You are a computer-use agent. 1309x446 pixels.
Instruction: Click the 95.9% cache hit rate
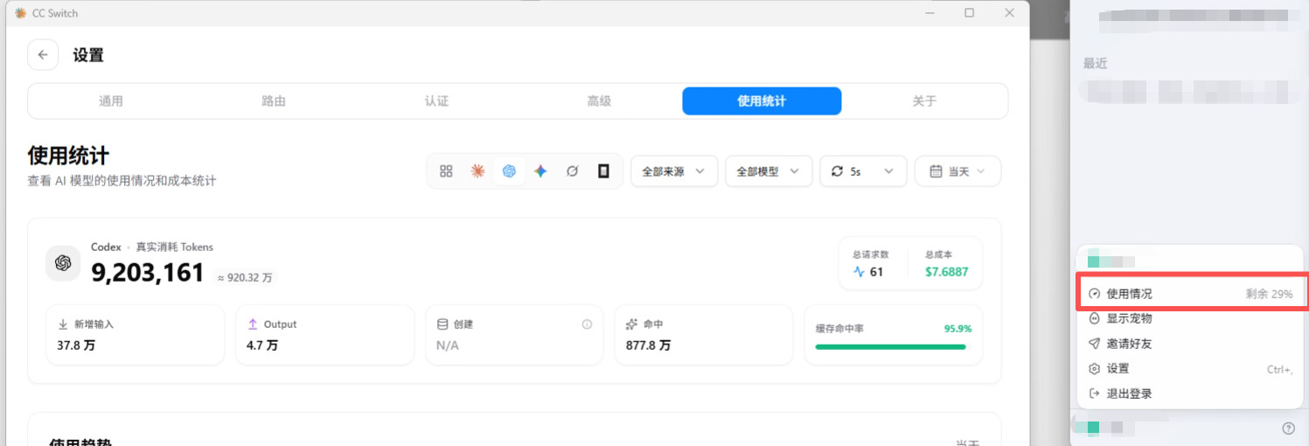(x=957, y=329)
